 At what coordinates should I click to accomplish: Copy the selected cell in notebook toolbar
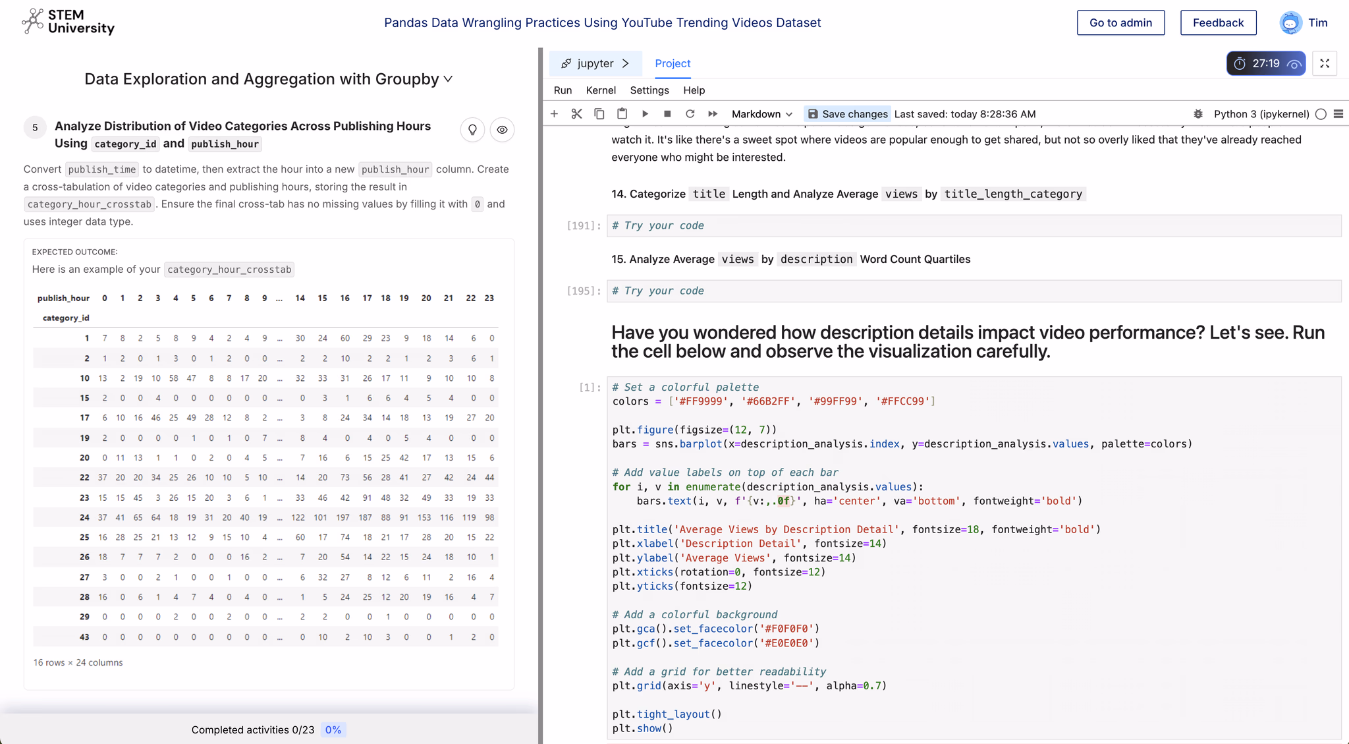(x=599, y=114)
